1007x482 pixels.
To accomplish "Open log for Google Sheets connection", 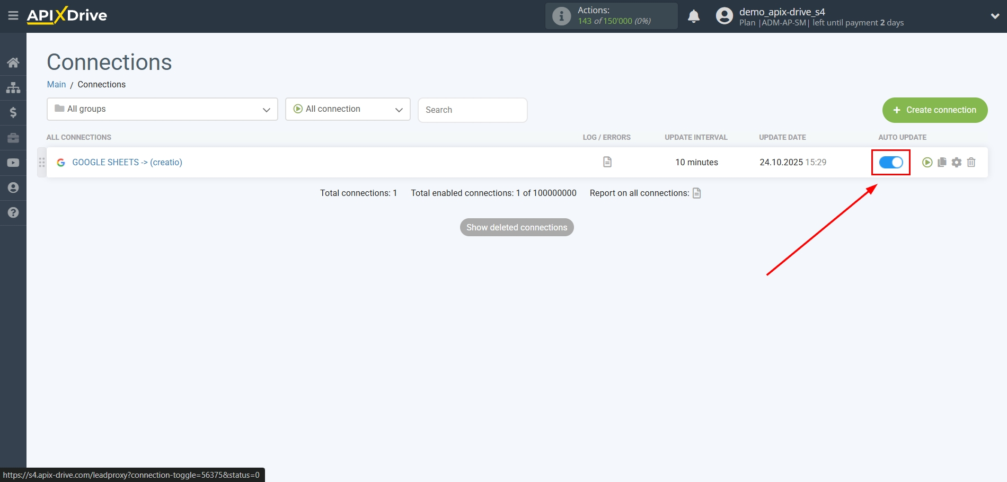I will coord(607,162).
